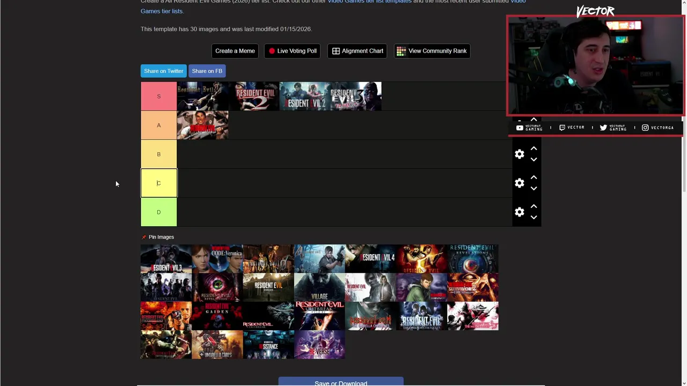
Task: Click the Create a Meme button
Action: (235, 51)
